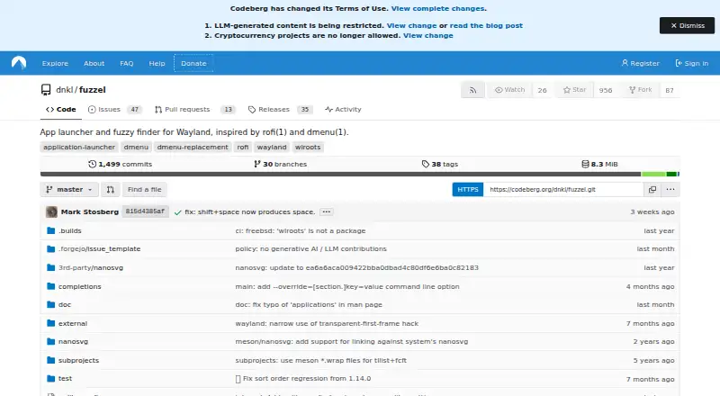The width and height of the screenshot is (720, 396).
Task: Open the 1,499 commits history
Action: tap(120, 164)
